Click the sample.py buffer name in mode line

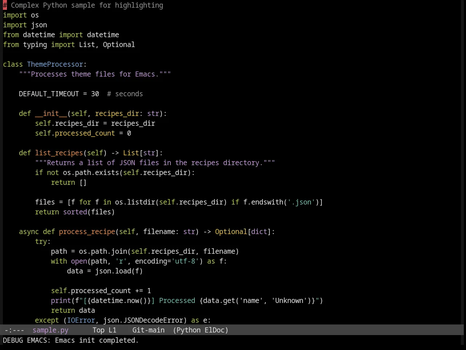50,330
